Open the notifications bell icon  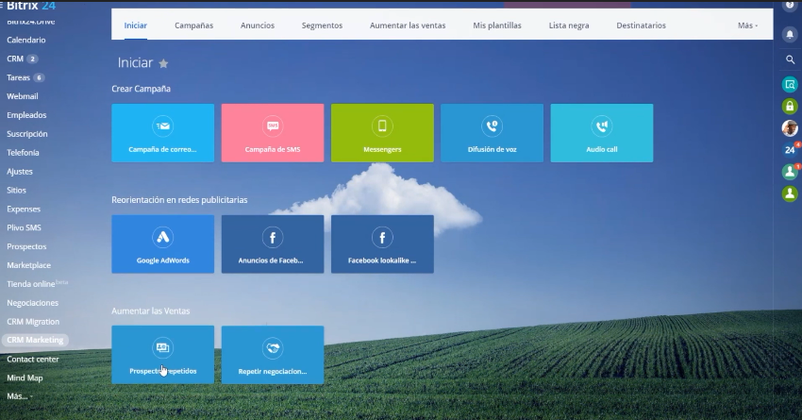tap(790, 35)
